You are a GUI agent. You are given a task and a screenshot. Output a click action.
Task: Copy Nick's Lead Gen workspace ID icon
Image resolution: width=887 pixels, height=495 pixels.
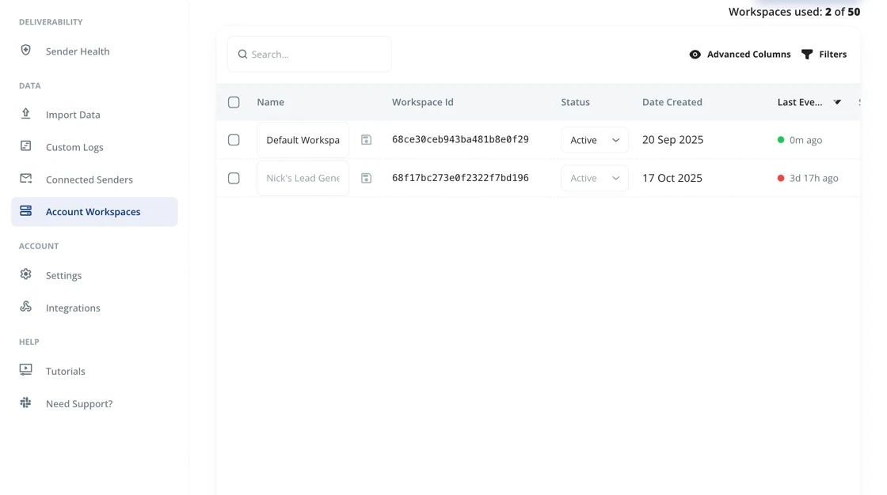[x=366, y=178]
